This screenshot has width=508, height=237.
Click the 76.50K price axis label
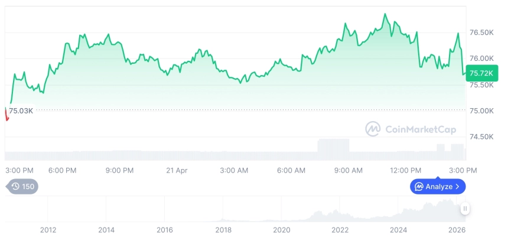(x=481, y=33)
